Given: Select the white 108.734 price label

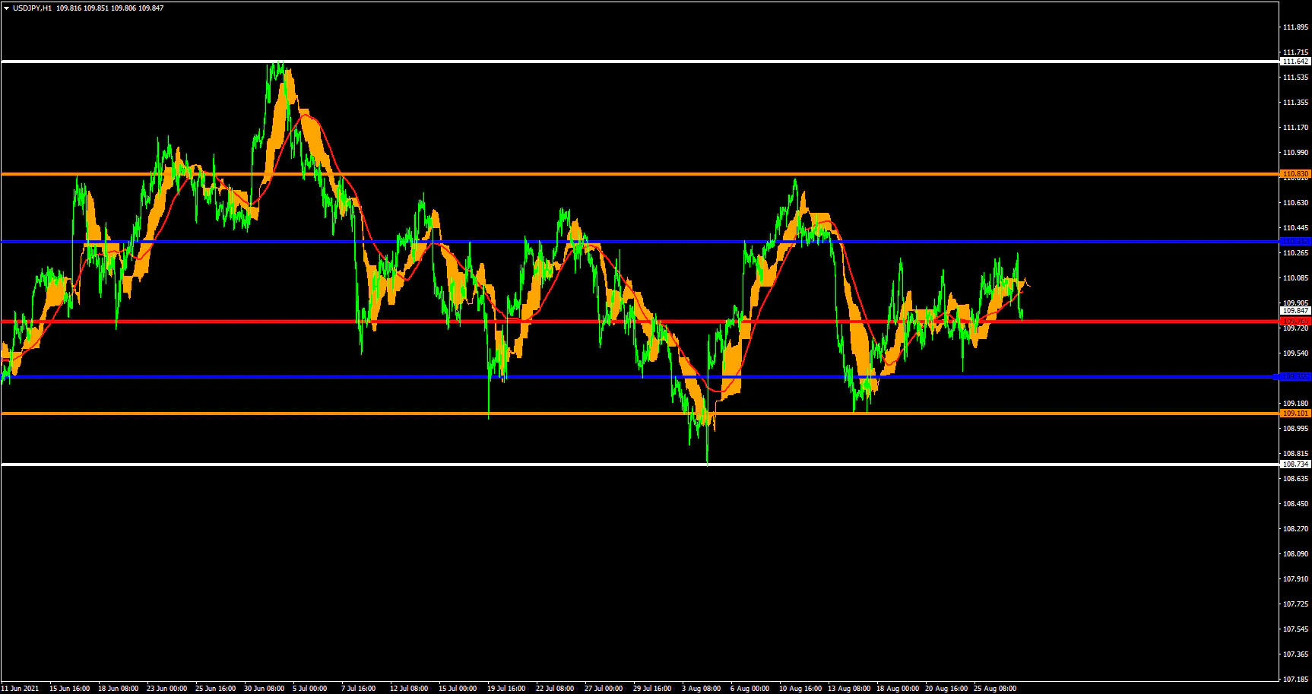Looking at the screenshot, I should (1295, 464).
